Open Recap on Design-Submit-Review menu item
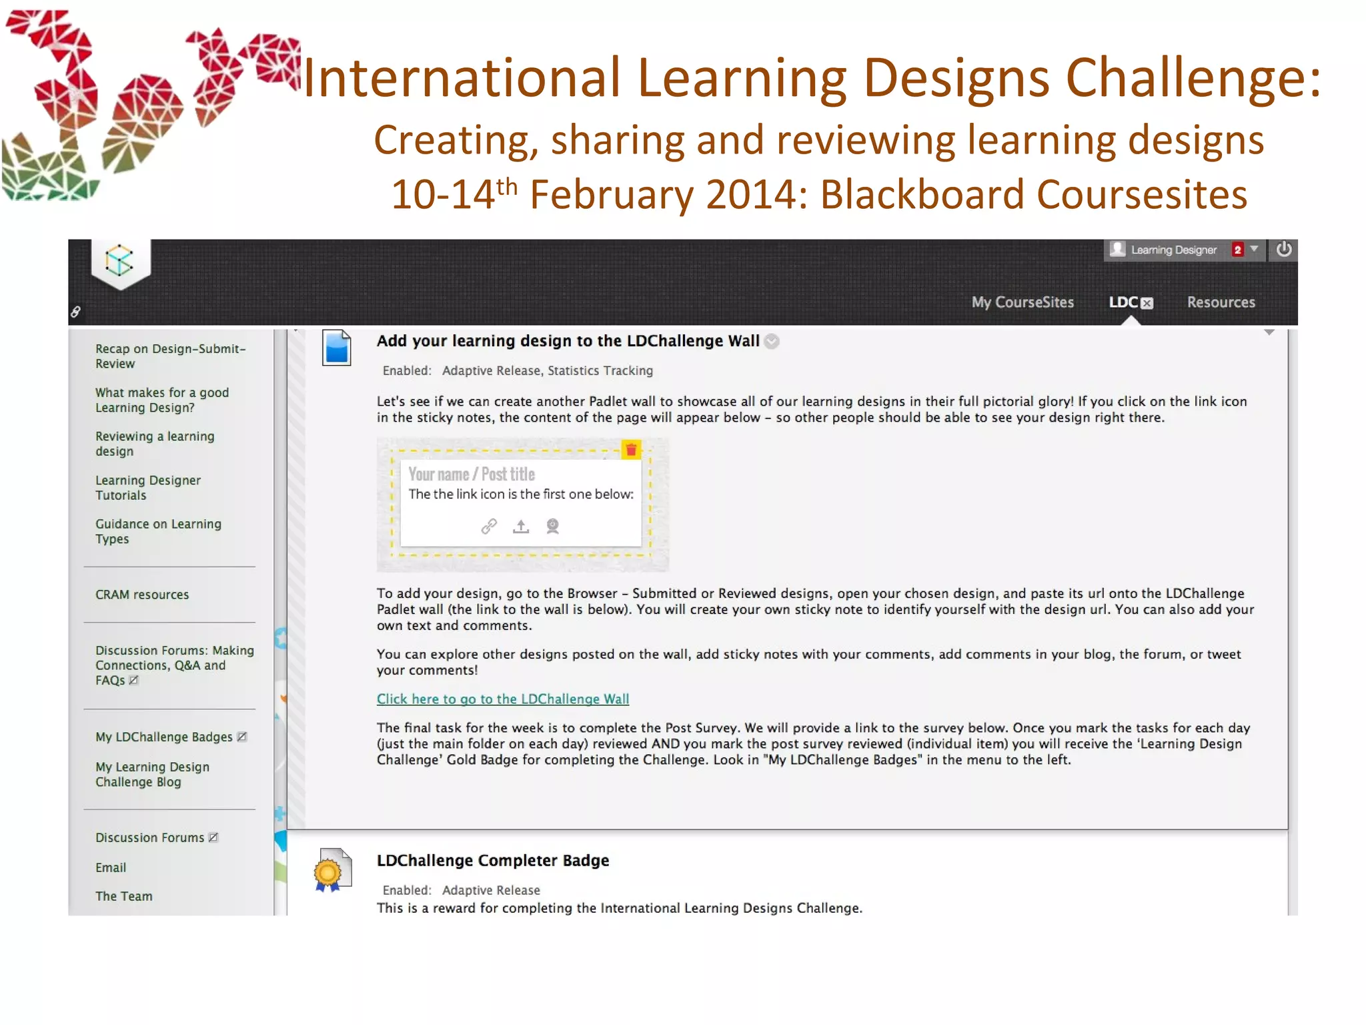 [170, 356]
